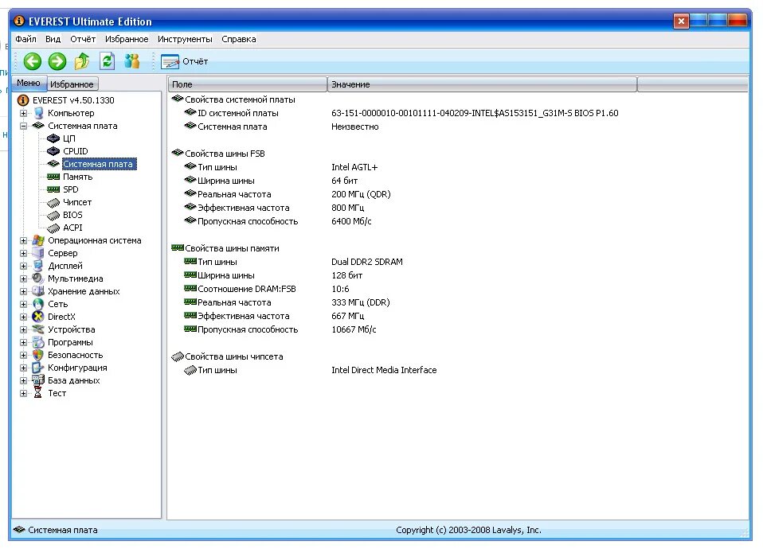Expand the Дисплей tree node
Screen dimensions: 763x549
23,266
